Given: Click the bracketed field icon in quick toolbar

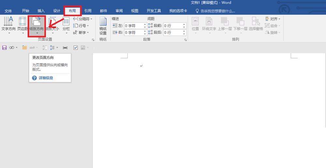Looking at the screenshot, I should tap(65, 48).
